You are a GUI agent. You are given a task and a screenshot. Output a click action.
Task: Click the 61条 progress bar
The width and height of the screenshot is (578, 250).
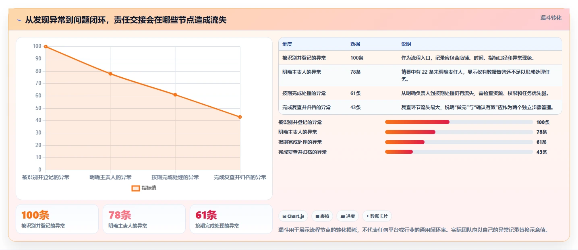(x=459, y=142)
